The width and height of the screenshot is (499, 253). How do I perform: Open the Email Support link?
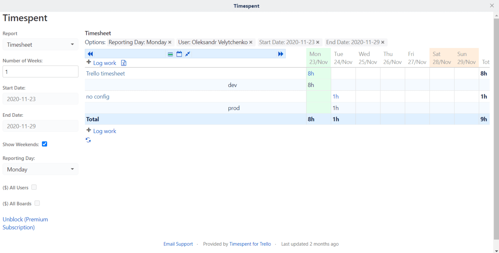(x=178, y=244)
